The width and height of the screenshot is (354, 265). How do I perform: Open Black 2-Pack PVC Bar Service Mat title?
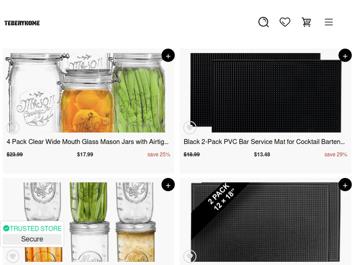tap(265, 142)
